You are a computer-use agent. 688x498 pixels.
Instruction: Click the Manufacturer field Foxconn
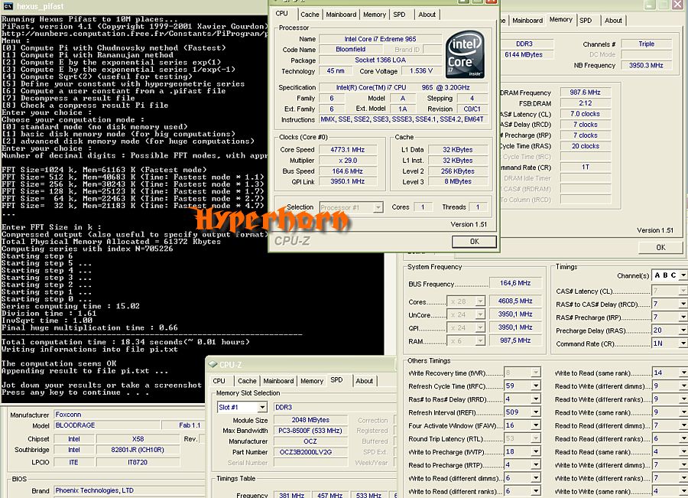[x=128, y=415]
